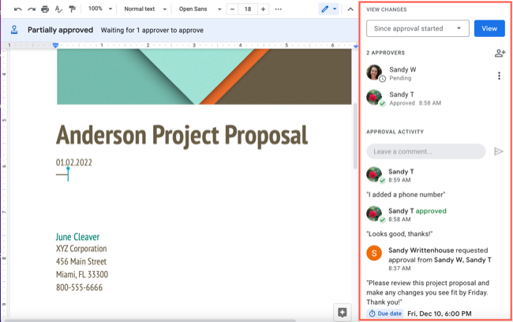Screen dimensions: 513x322
Task: Click the phone number 800-555-6666
Action: click(x=79, y=287)
